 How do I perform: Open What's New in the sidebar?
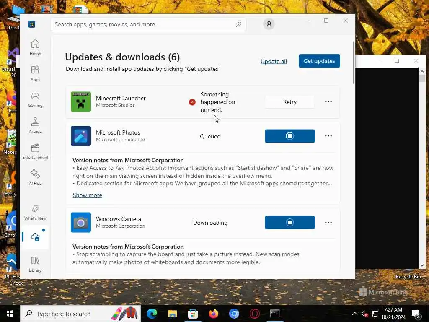35,212
